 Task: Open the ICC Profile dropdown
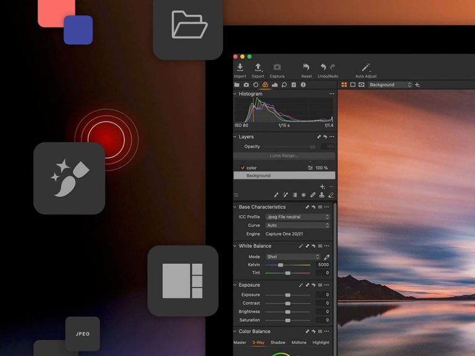(297, 217)
